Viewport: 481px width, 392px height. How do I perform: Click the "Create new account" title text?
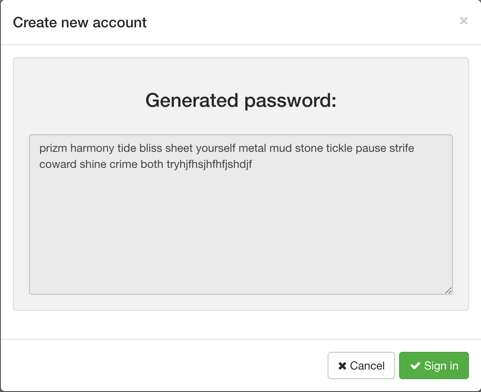point(80,22)
